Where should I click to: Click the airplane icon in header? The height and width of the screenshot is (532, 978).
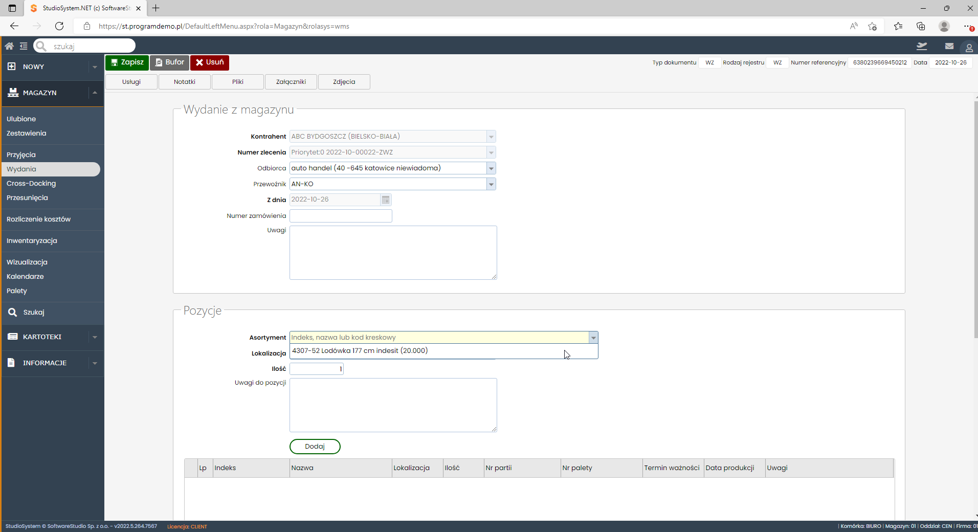coord(922,46)
